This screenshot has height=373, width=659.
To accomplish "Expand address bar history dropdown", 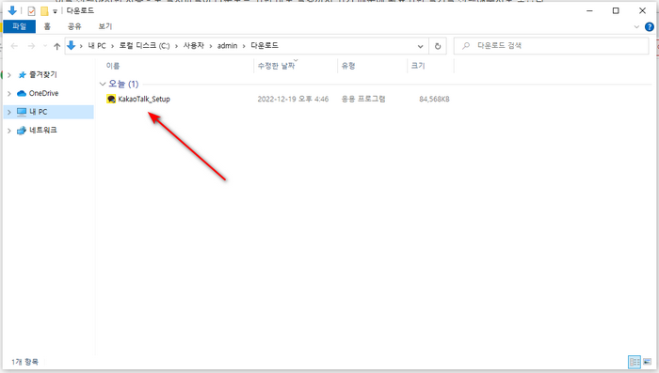I will point(420,46).
